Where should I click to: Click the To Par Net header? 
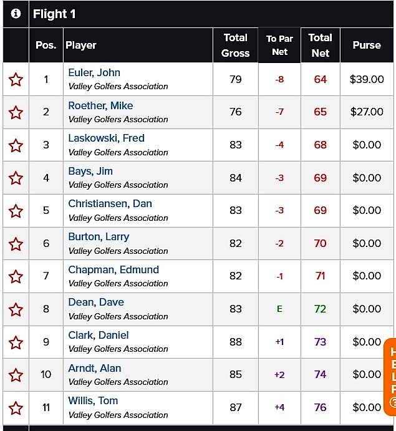click(279, 45)
